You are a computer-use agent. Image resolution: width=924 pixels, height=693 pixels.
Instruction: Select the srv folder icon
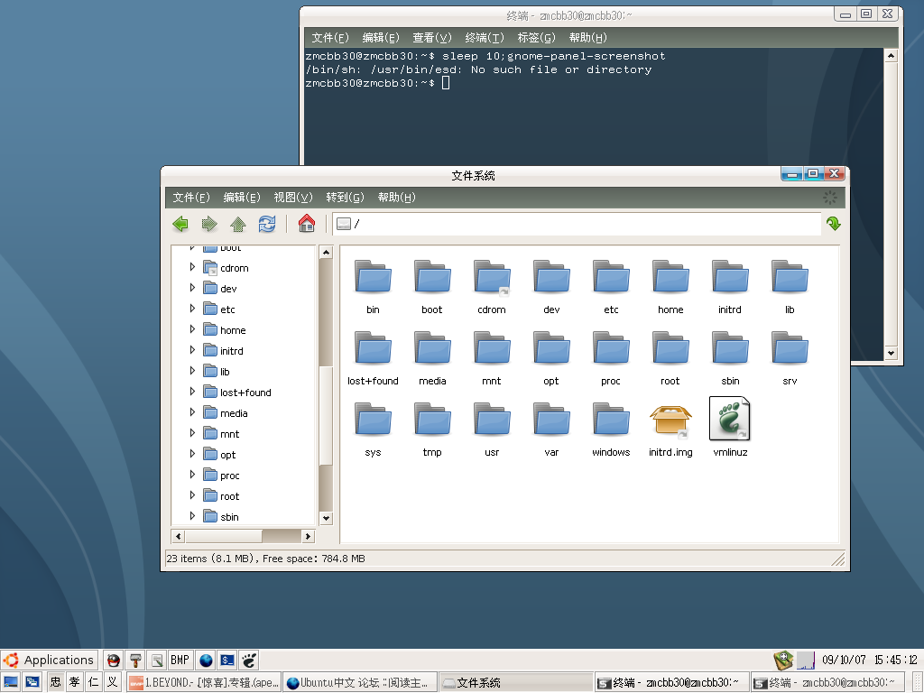pos(790,347)
